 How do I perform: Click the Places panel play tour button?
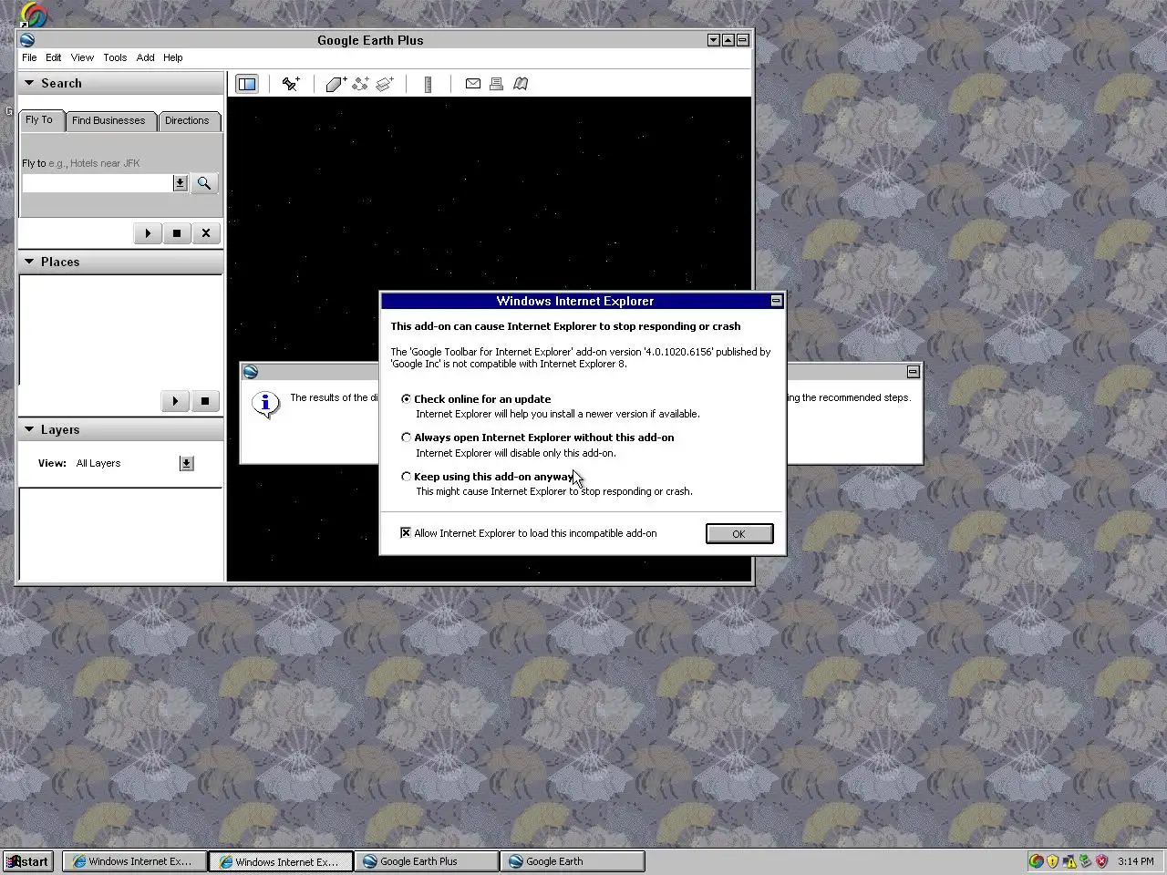coord(175,401)
